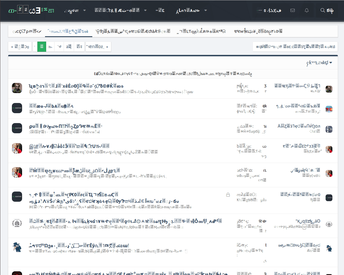Open the fourth thread's title link
Image resolution: width=344 pixels, height=275 pixels.
[69, 146]
